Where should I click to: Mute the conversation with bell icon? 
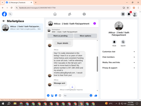114,42
